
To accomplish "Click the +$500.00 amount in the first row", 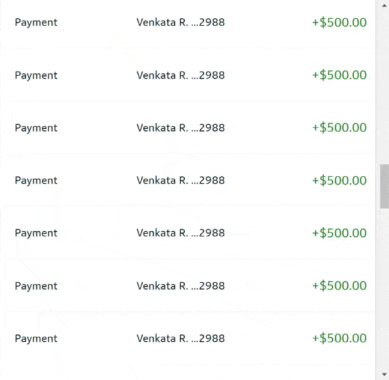I will pyautogui.click(x=339, y=23).
